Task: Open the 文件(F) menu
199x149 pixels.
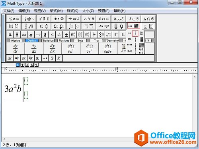Action: click(x=9, y=11)
